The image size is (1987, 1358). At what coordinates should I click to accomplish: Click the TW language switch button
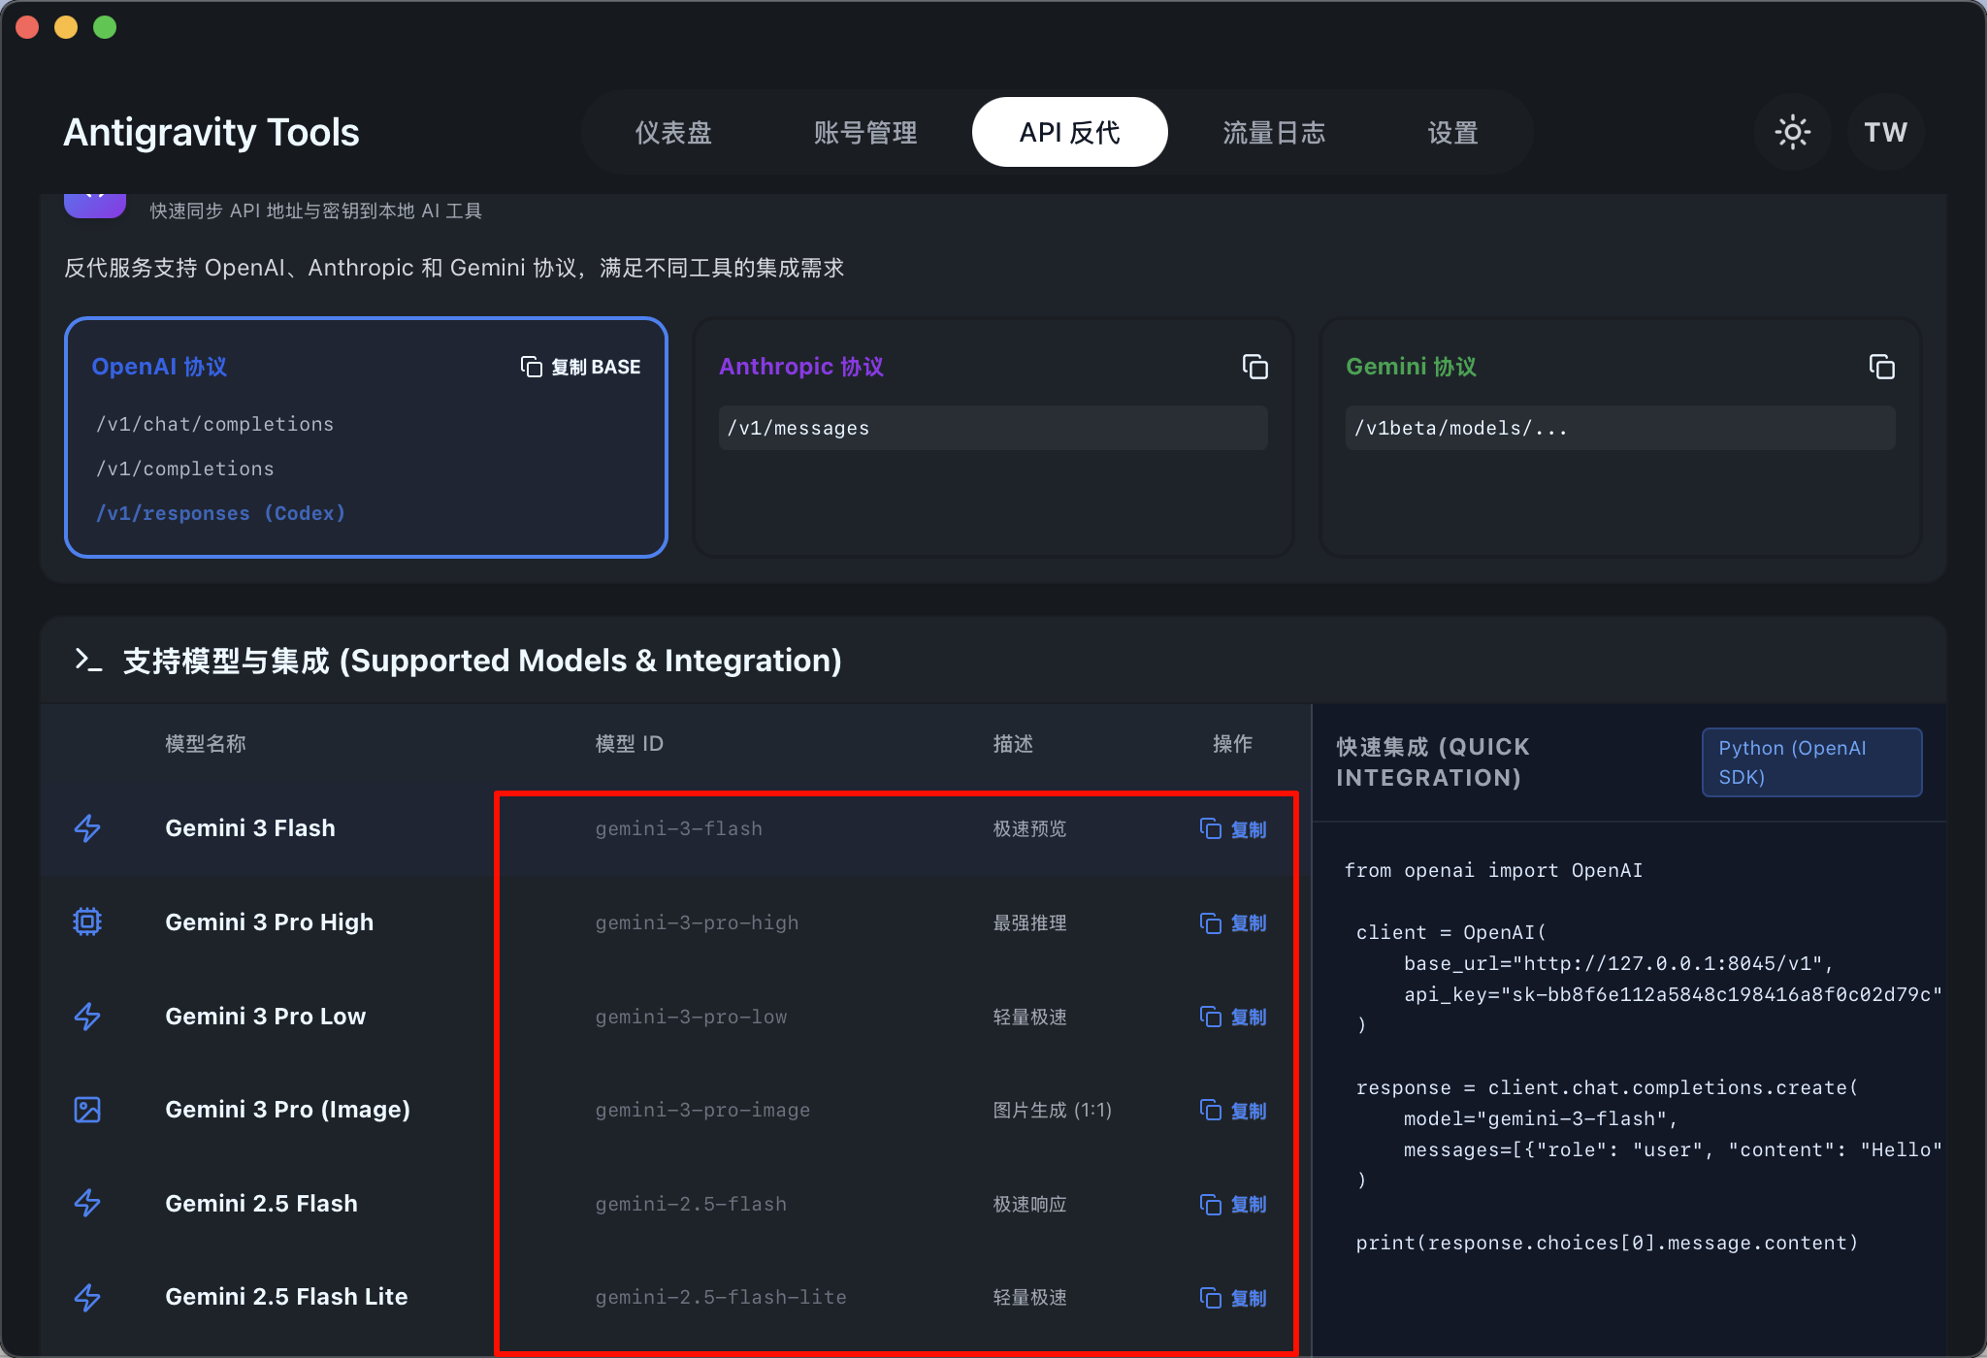(x=1885, y=132)
